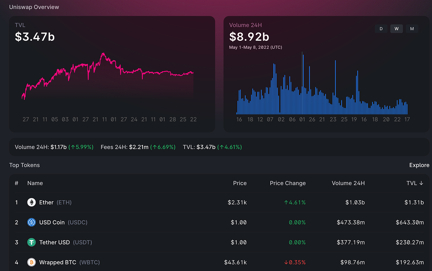Sort by the TVL down-arrow icon

click(421, 183)
